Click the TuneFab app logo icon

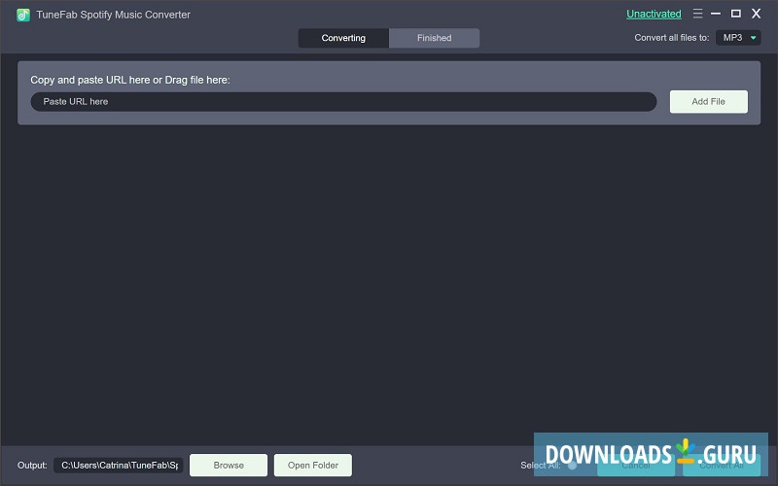[23, 15]
